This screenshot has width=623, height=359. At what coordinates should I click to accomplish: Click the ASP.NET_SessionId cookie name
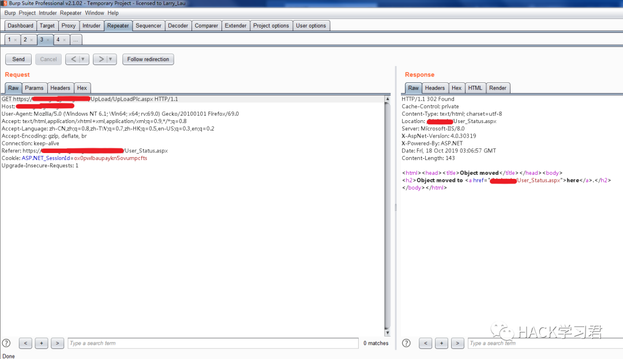point(46,158)
